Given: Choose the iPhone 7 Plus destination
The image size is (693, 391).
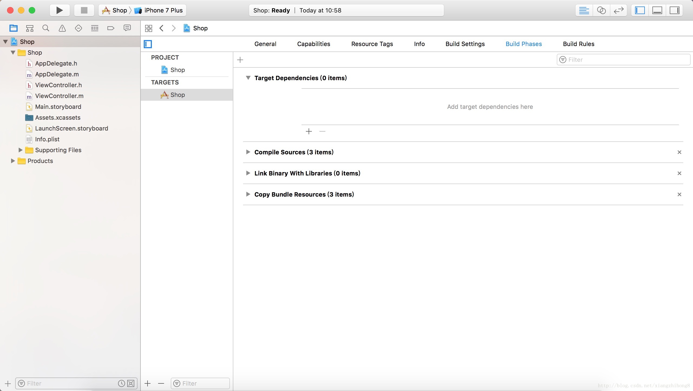Looking at the screenshot, I should (159, 10).
